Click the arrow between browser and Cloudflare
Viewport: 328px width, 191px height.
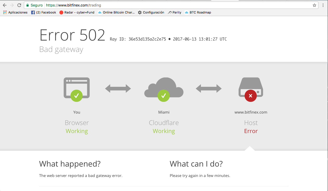point(118,89)
